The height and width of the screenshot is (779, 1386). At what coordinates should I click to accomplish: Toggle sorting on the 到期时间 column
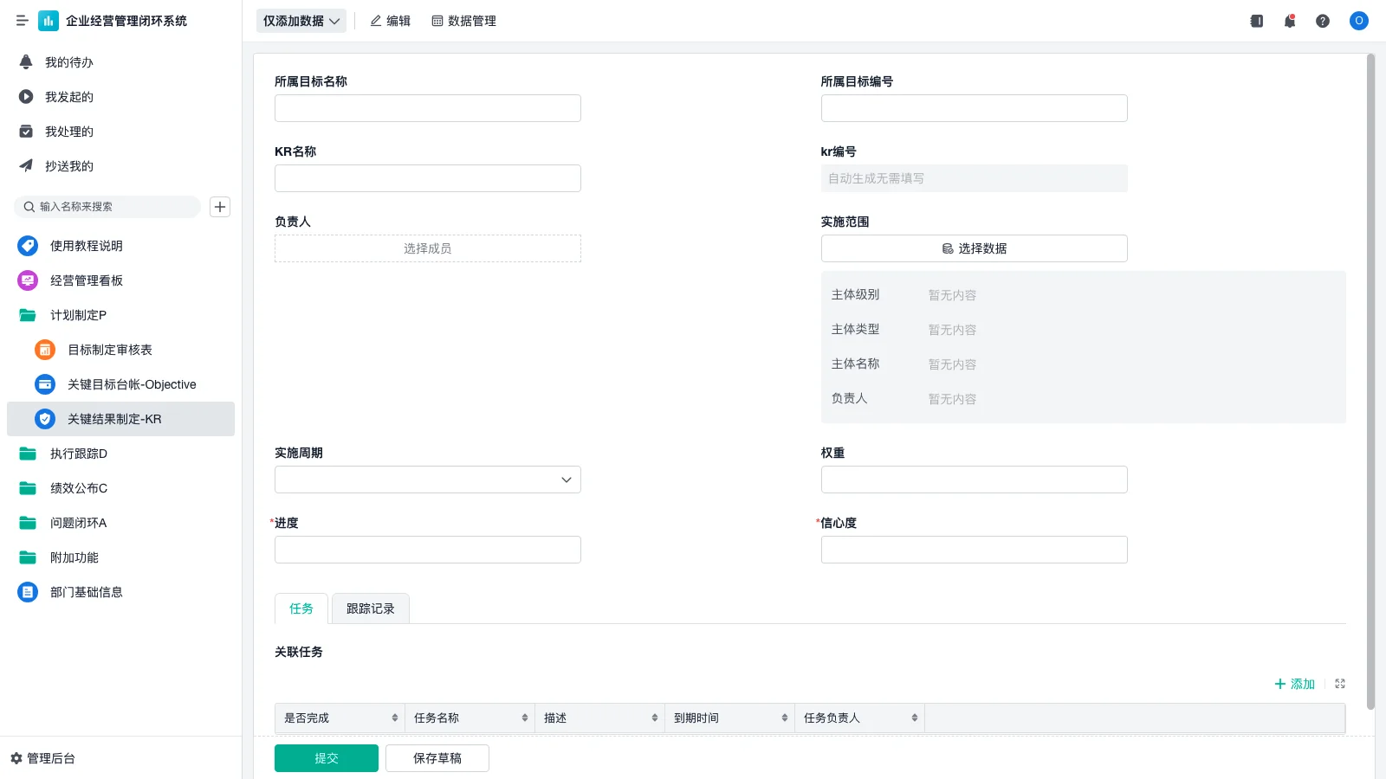[783, 718]
